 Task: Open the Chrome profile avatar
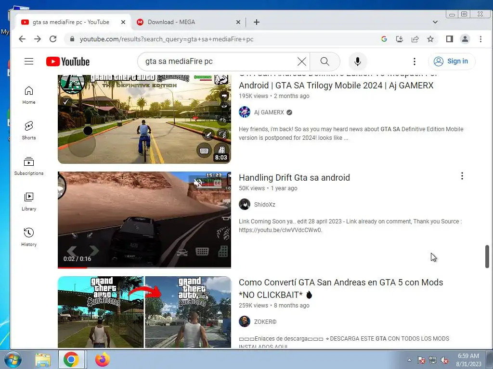coord(465,39)
